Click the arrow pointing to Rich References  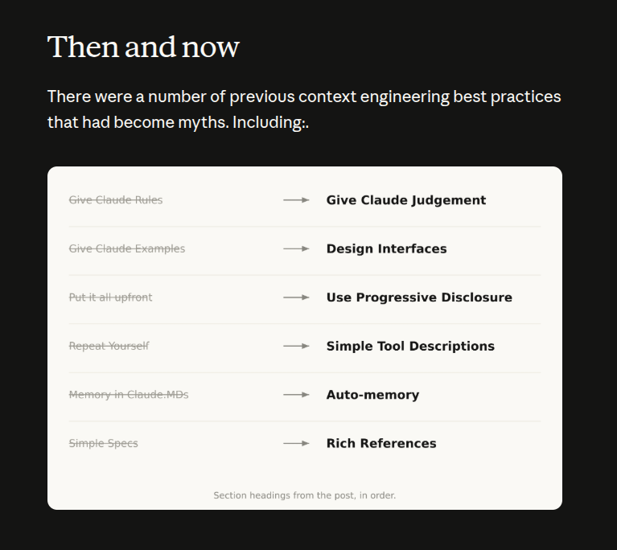[x=296, y=443]
